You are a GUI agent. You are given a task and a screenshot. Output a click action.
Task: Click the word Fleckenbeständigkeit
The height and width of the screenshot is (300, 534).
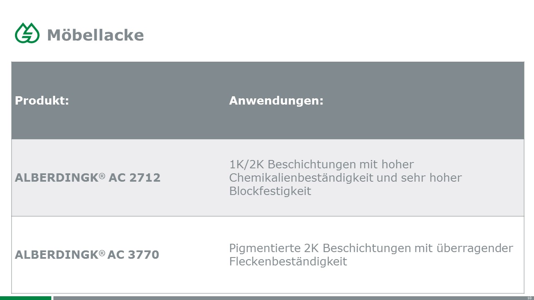click(288, 262)
